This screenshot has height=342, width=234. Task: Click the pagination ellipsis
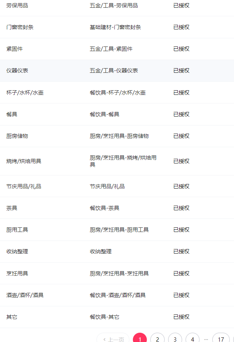(206, 339)
